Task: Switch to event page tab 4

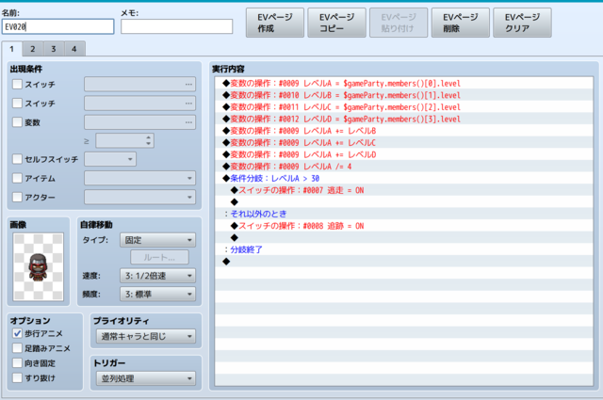Action: [x=74, y=49]
